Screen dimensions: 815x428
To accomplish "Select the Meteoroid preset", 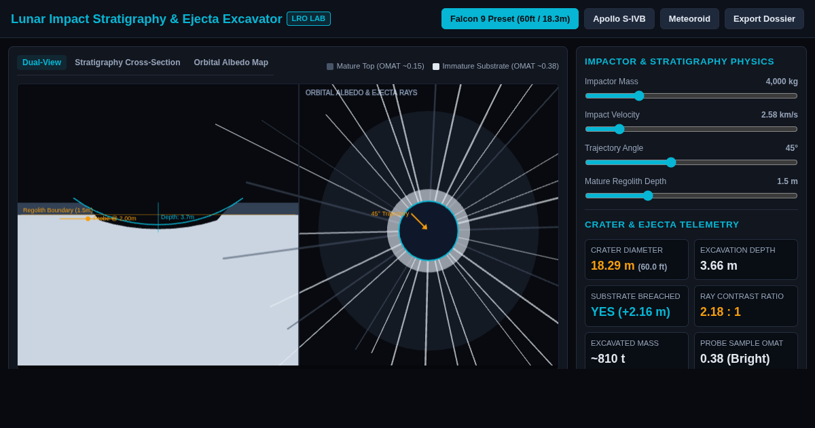I will pos(689,19).
